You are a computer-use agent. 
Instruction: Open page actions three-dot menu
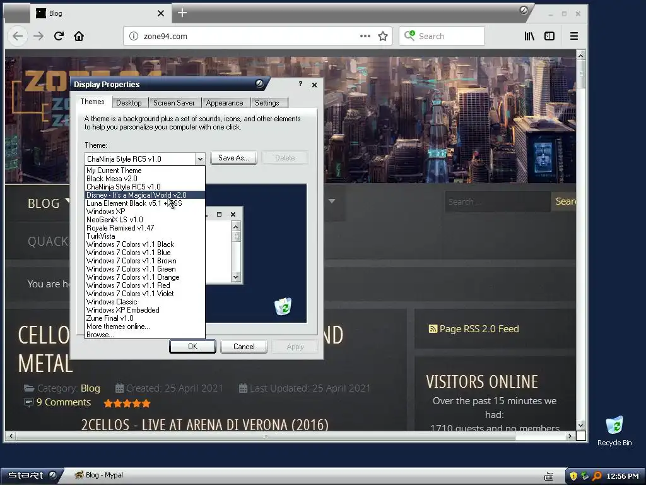[x=365, y=36]
